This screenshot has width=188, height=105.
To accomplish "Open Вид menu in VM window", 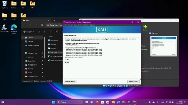I will coord(75,25).
